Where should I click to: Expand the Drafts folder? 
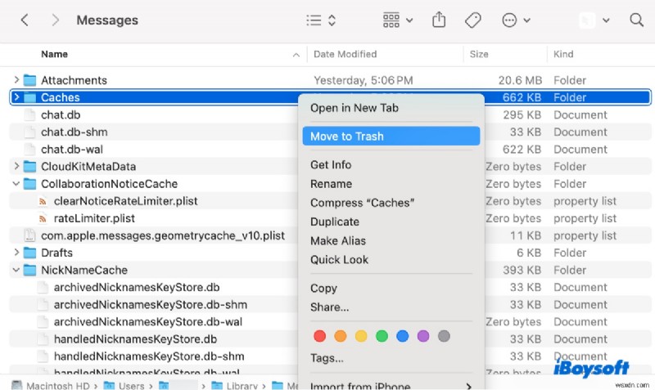tap(16, 253)
